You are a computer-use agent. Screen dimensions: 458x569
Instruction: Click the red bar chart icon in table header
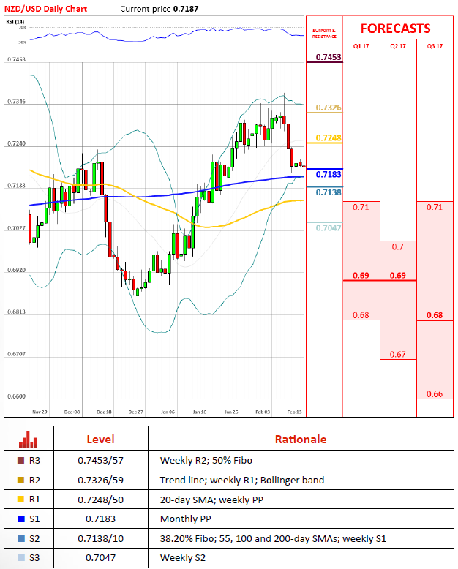click(28, 440)
